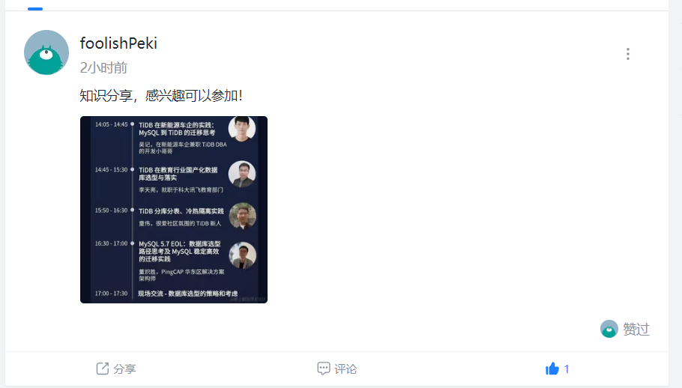
Task: Click the comment bubble icon
Action: point(324,369)
